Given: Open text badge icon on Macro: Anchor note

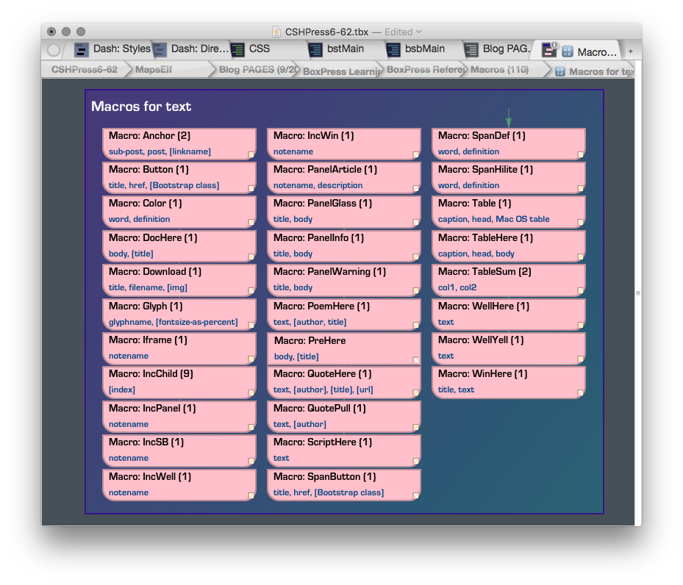Looking at the screenshot, I should (x=251, y=154).
